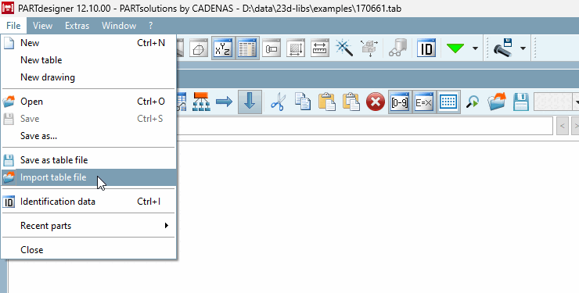Click the ruler measurement window icon
The height and width of the screenshot is (293, 579).
[320, 48]
